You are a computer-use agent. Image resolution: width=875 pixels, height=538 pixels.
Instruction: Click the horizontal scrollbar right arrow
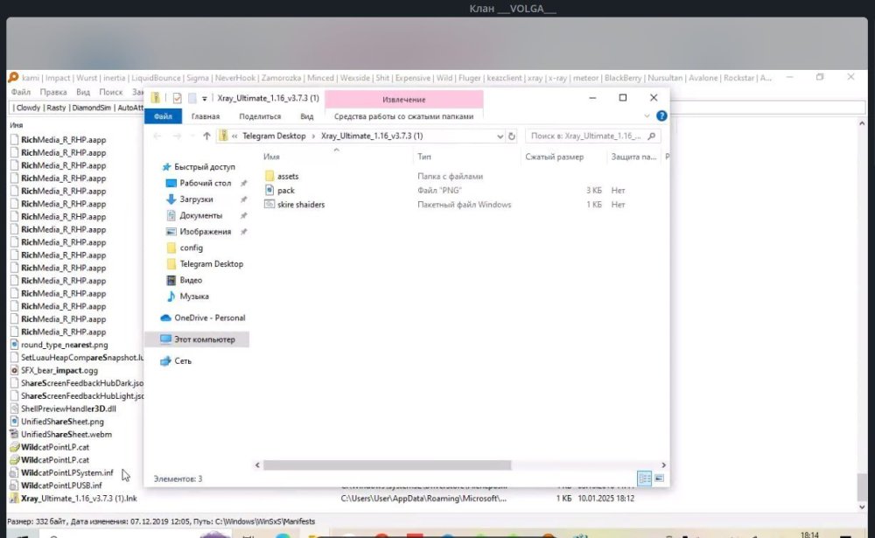[x=663, y=465]
